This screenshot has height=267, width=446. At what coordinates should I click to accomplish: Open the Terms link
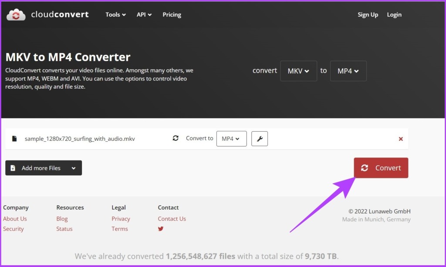pyautogui.click(x=120, y=229)
